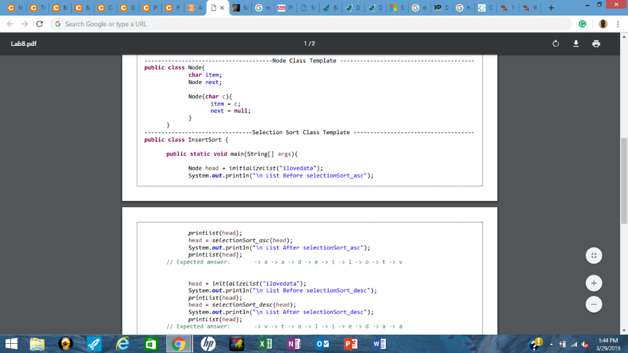Switch to the orange coin icon tab
Screen dimensions: 628x353
[x=195, y=7]
